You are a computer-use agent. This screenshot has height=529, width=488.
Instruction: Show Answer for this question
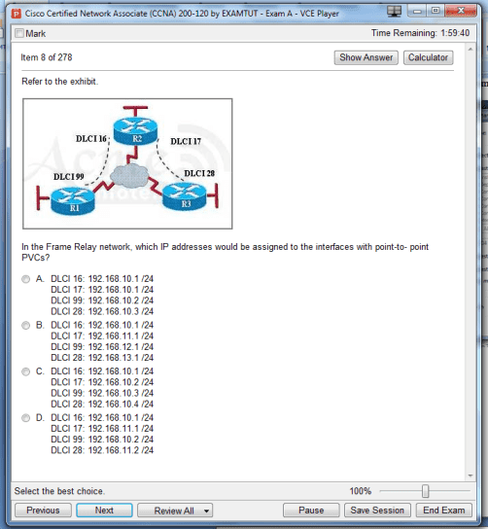(x=366, y=57)
